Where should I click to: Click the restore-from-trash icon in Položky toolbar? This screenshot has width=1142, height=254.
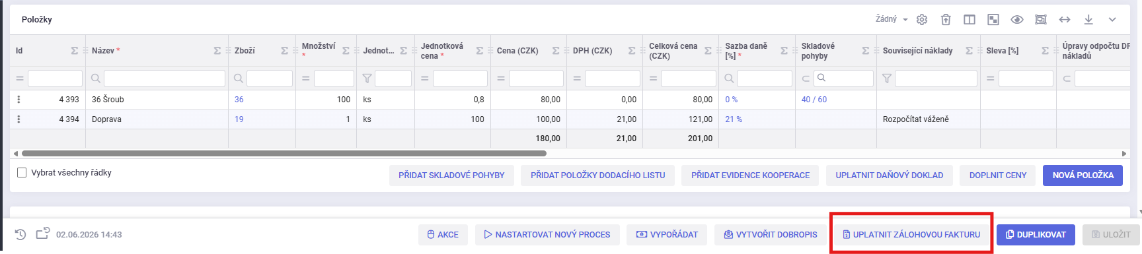(946, 20)
